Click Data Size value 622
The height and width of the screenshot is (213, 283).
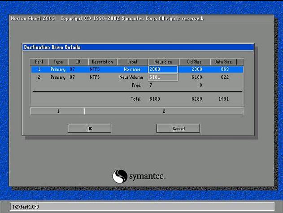(225, 77)
